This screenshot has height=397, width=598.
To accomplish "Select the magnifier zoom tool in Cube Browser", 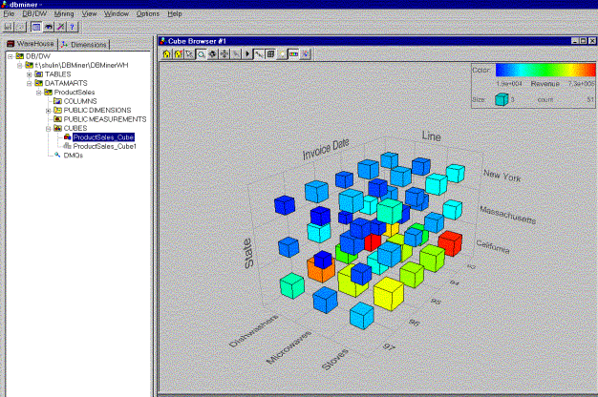I will (x=200, y=55).
